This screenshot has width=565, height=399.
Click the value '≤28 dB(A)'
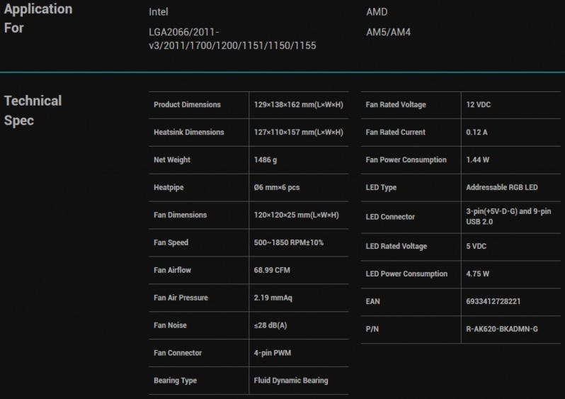[270, 325]
